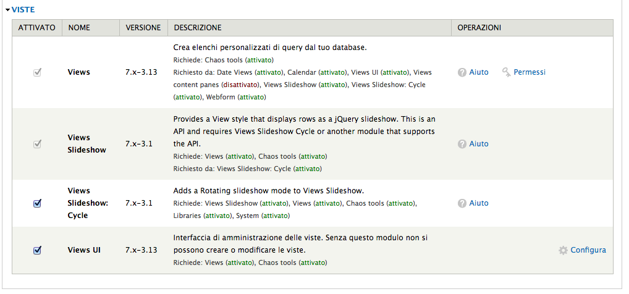Viewport: 629px width, 294px height.
Task: Click help icon in Views Slideshow: Cycle row
Action: [462, 203]
